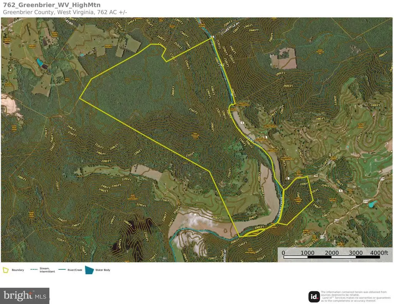Click the 0 mark on the scale bar
394x304 pixels.
click(283, 253)
